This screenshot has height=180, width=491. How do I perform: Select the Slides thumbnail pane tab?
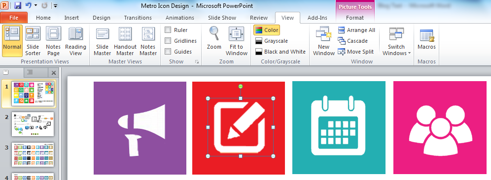(x=5, y=72)
